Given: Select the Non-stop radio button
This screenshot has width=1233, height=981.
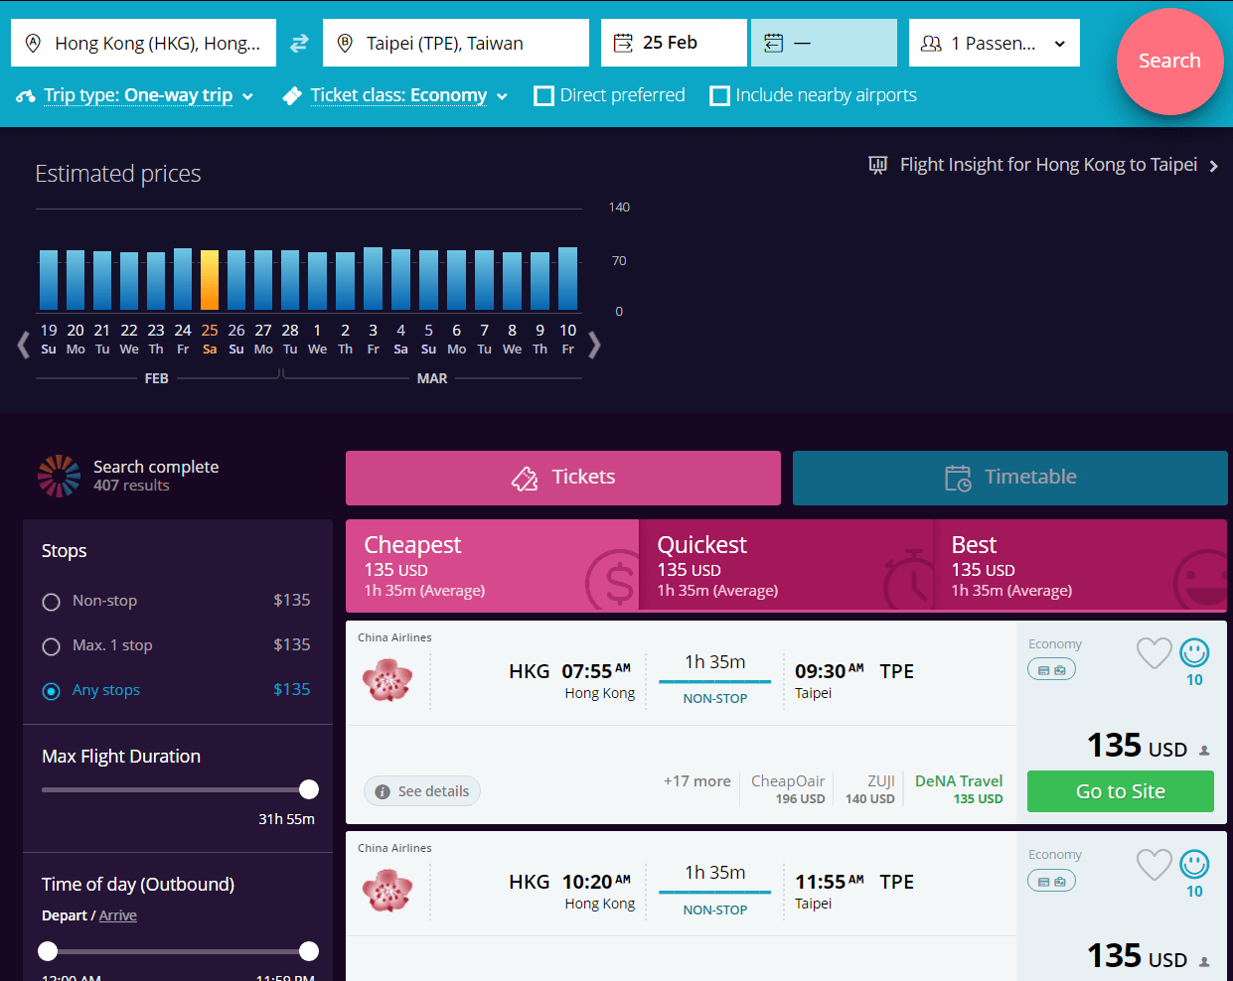Looking at the screenshot, I should coord(52,602).
